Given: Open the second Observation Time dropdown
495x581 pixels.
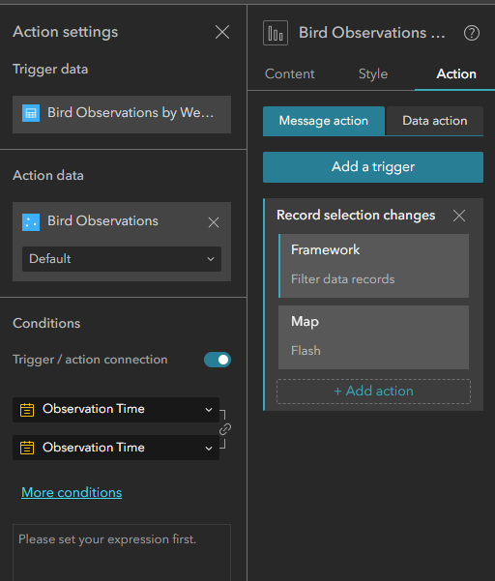Looking at the screenshot, I should [x=116, y=448].
